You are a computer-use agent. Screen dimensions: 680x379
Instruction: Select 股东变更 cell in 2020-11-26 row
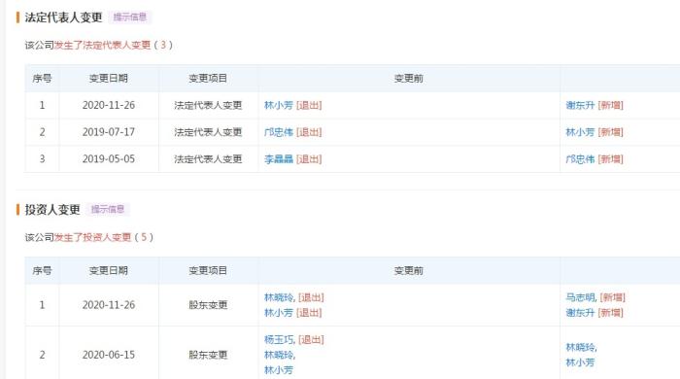(x=208, y=305)
